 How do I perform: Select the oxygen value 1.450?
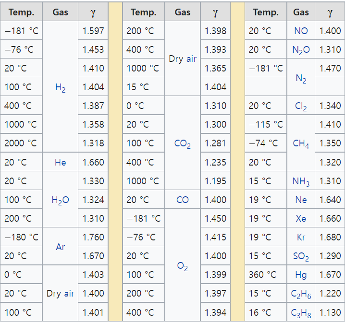click(215, 218)
